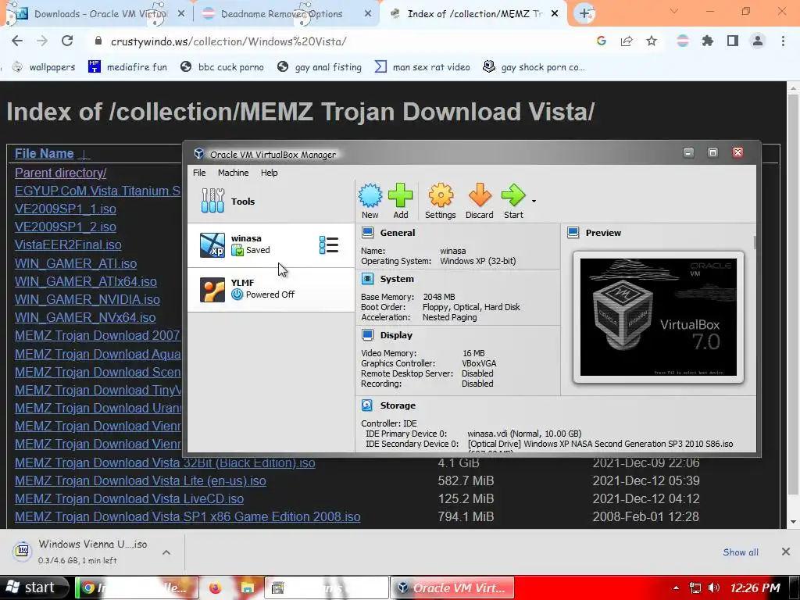Click the Google icon in address bar
The height and width of the screenshot is (600, 800).
[602, 41]
